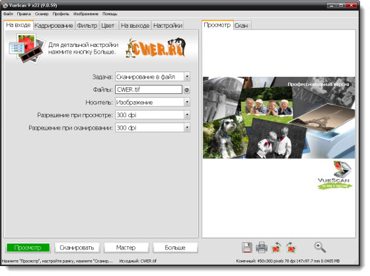Viewport: 370px width, 276px height.
Task: Rotate image left with toolbar icon
Action: 276,248
